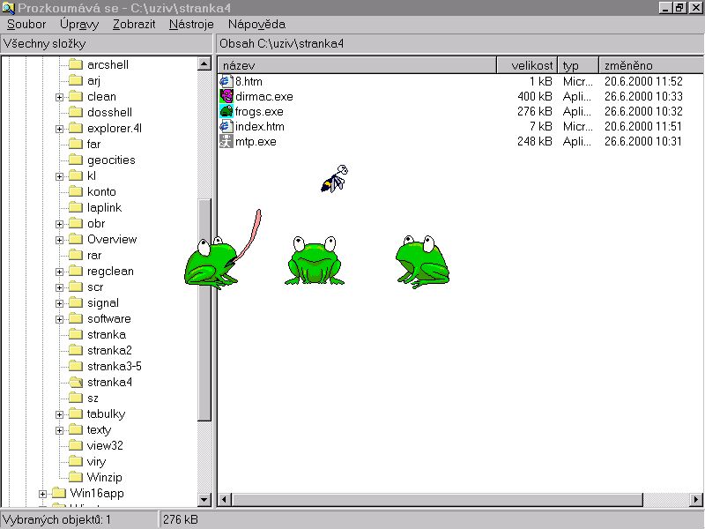This screenshot has width=705, height=529.
Task: Click folder tree scrollbar down arrow
Action: pyautogui.click(x=204, y=501)
